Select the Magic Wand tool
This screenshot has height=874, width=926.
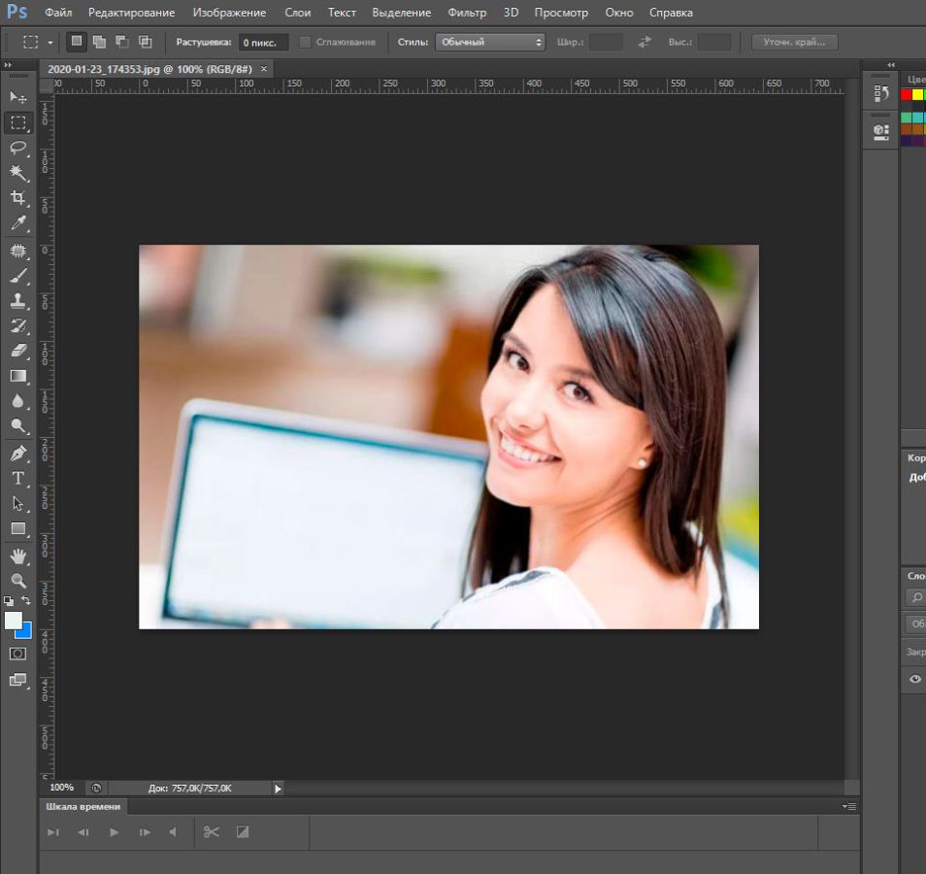(x=17, y=173)
